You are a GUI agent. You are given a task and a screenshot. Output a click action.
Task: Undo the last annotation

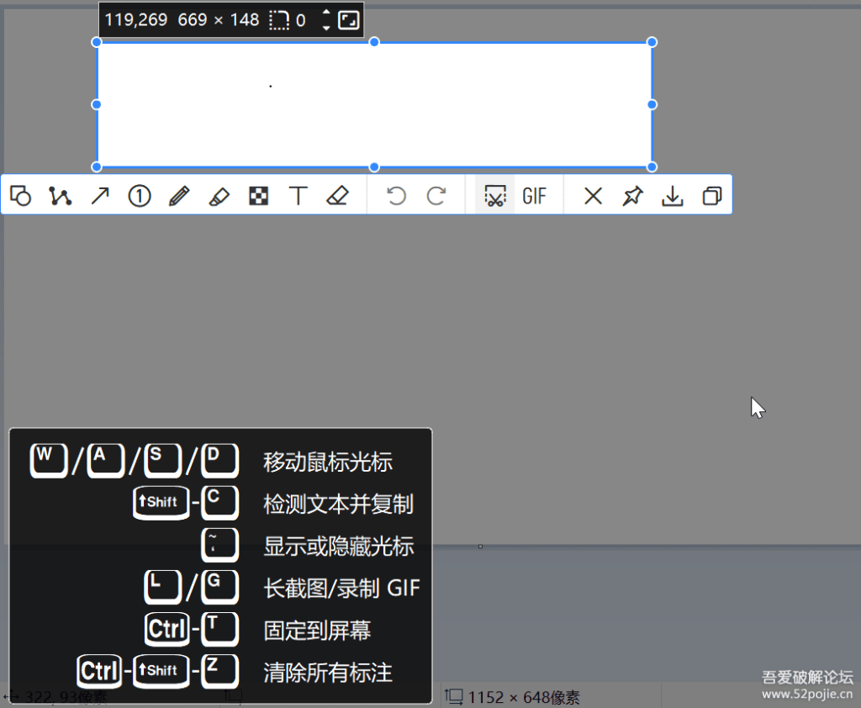pyautogui.click(x=396, y=196)
